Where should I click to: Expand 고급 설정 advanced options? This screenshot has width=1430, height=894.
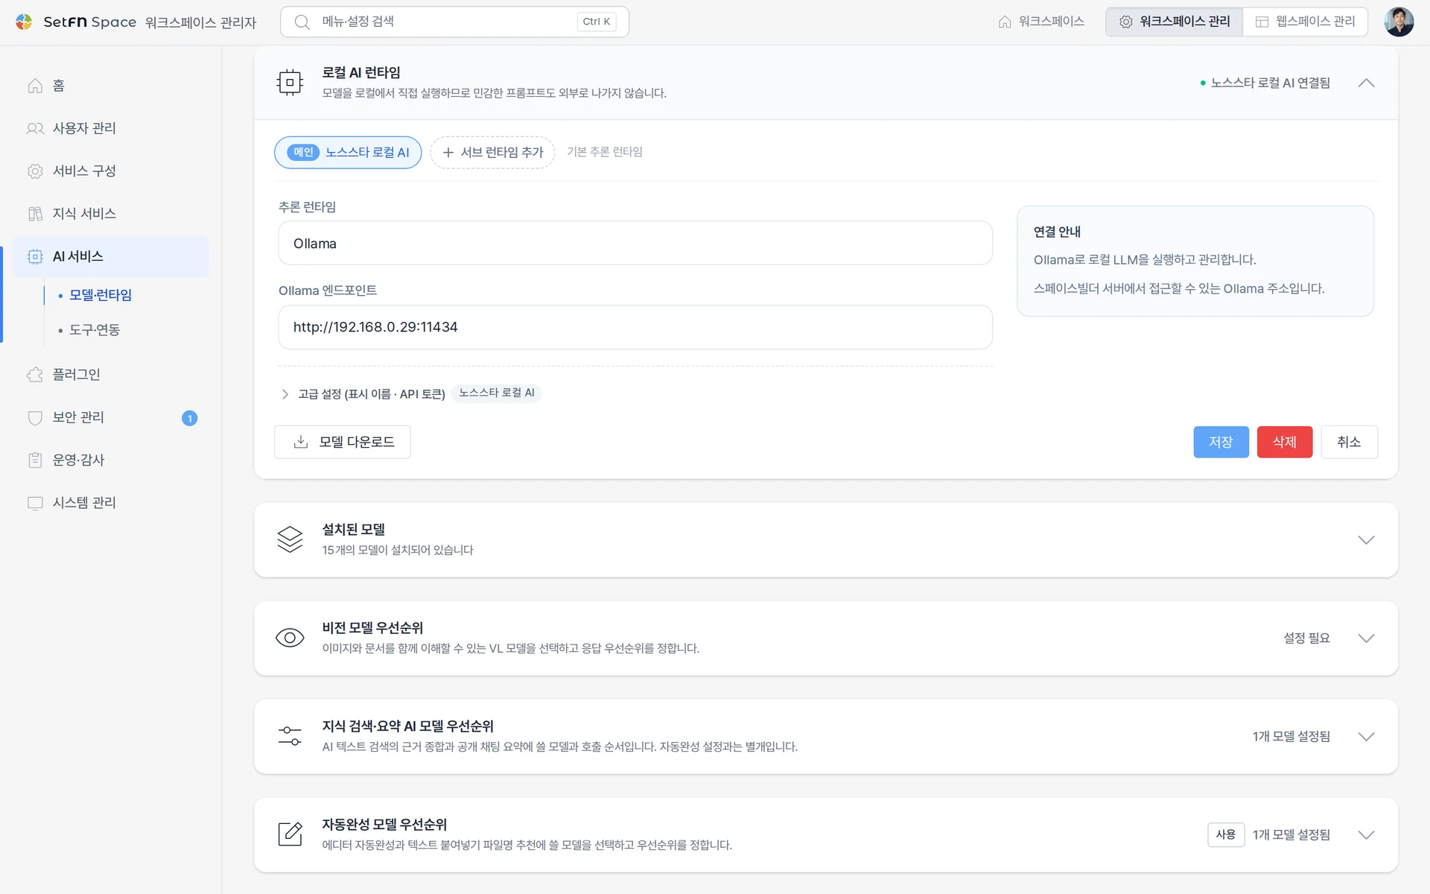click(x=363, y=393)
